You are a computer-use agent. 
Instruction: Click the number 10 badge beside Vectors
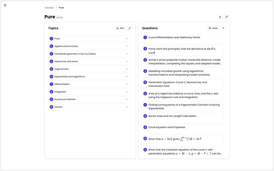coord(51,107)
